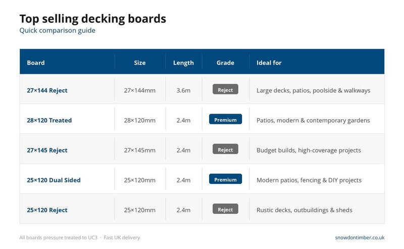
Task: Click the 'Budget builds, high-coverage projects' text
Action: pyautogui.click(x=309, y=150)
